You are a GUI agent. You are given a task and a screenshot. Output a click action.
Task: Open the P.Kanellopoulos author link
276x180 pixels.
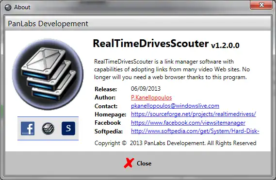point(151,98)
